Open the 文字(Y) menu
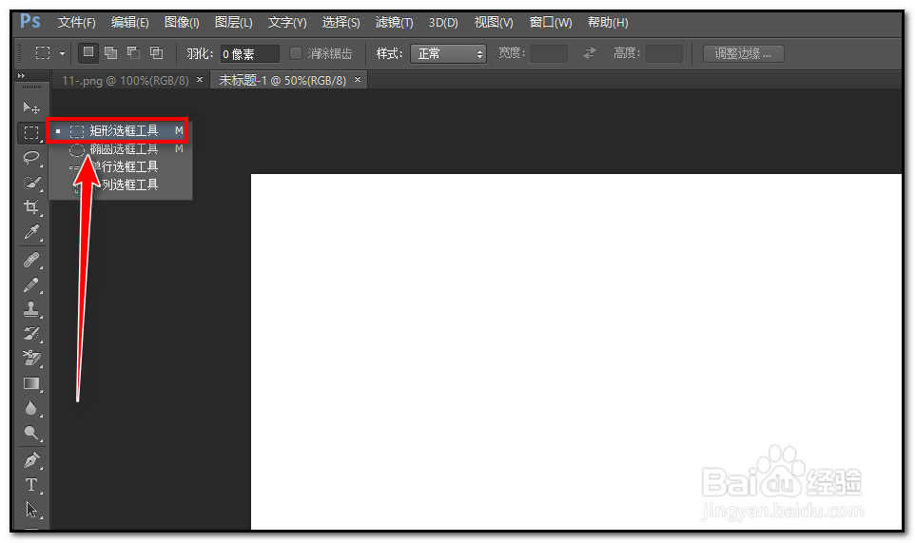The width and height of the screenshot is (915, 543). tap(287, 23)
